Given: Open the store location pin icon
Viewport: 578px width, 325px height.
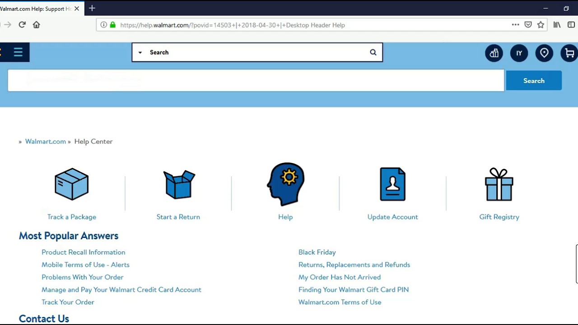Looking at the screenshot, I should point(544,53).
